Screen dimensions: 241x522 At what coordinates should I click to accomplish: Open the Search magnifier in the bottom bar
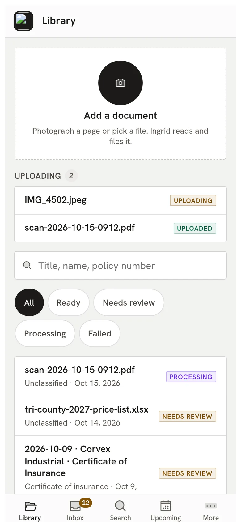(120, 506)
